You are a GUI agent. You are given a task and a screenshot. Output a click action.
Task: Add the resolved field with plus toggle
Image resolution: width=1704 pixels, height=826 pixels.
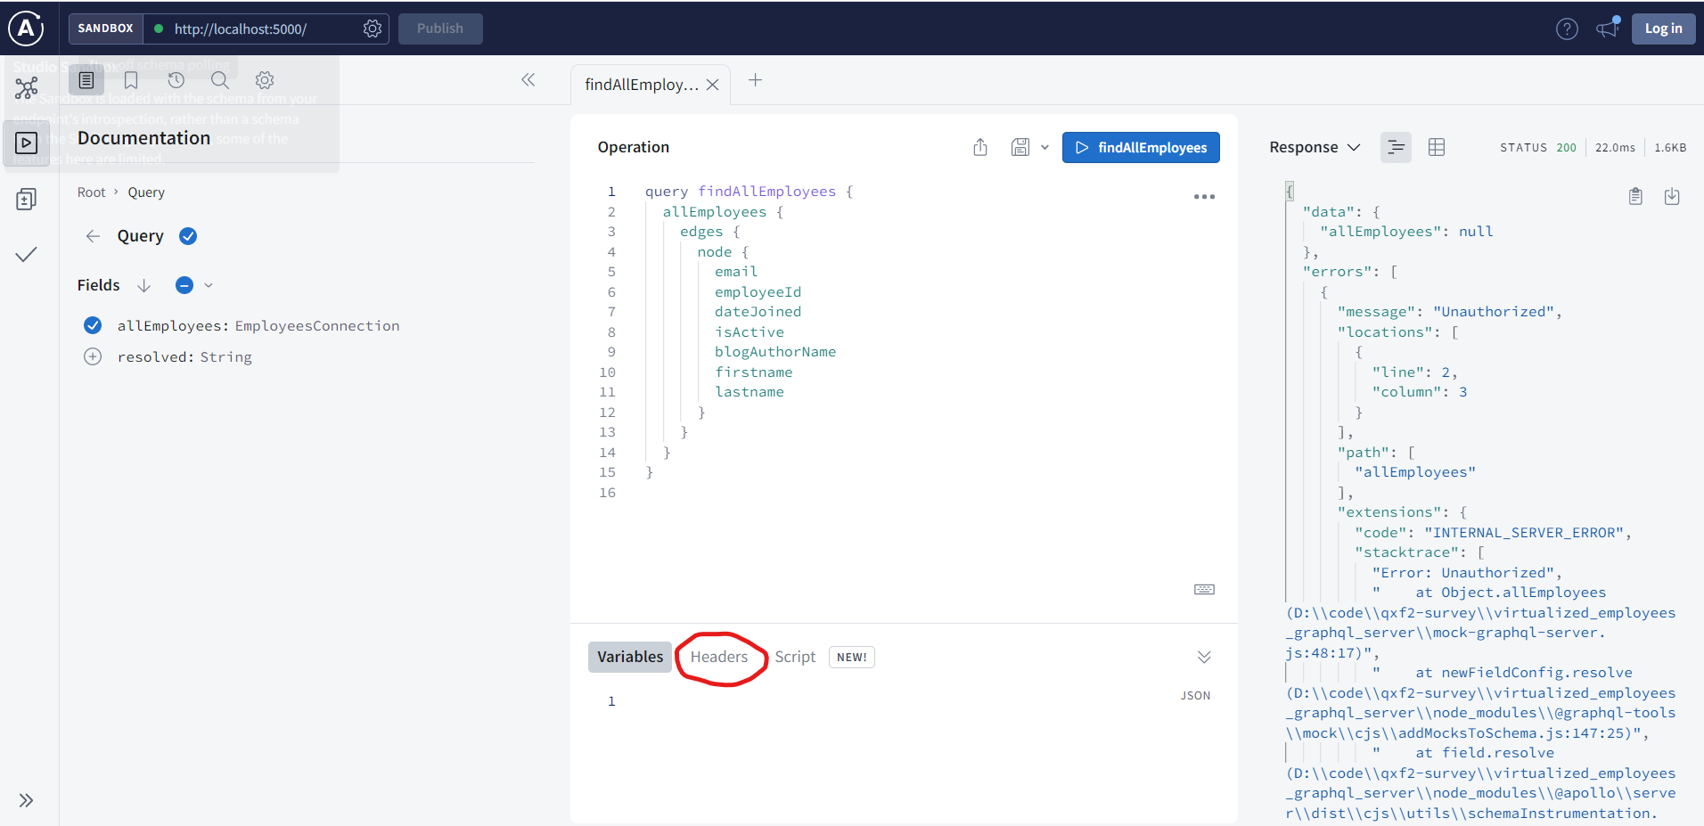93,356
